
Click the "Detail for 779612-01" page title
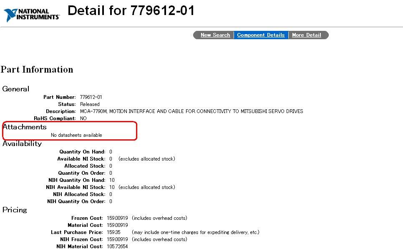(x=131, y=10)
